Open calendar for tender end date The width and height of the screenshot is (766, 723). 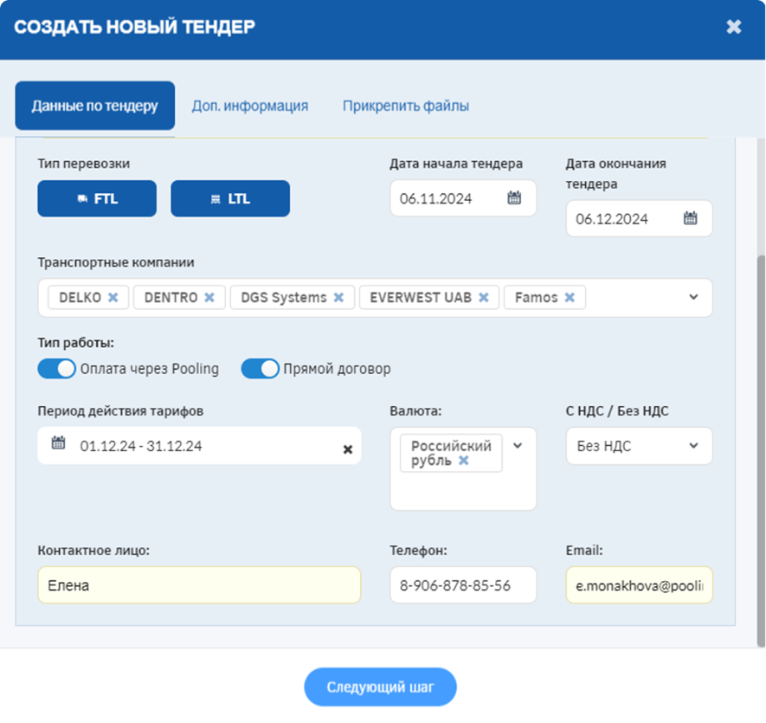pos(691,218)
